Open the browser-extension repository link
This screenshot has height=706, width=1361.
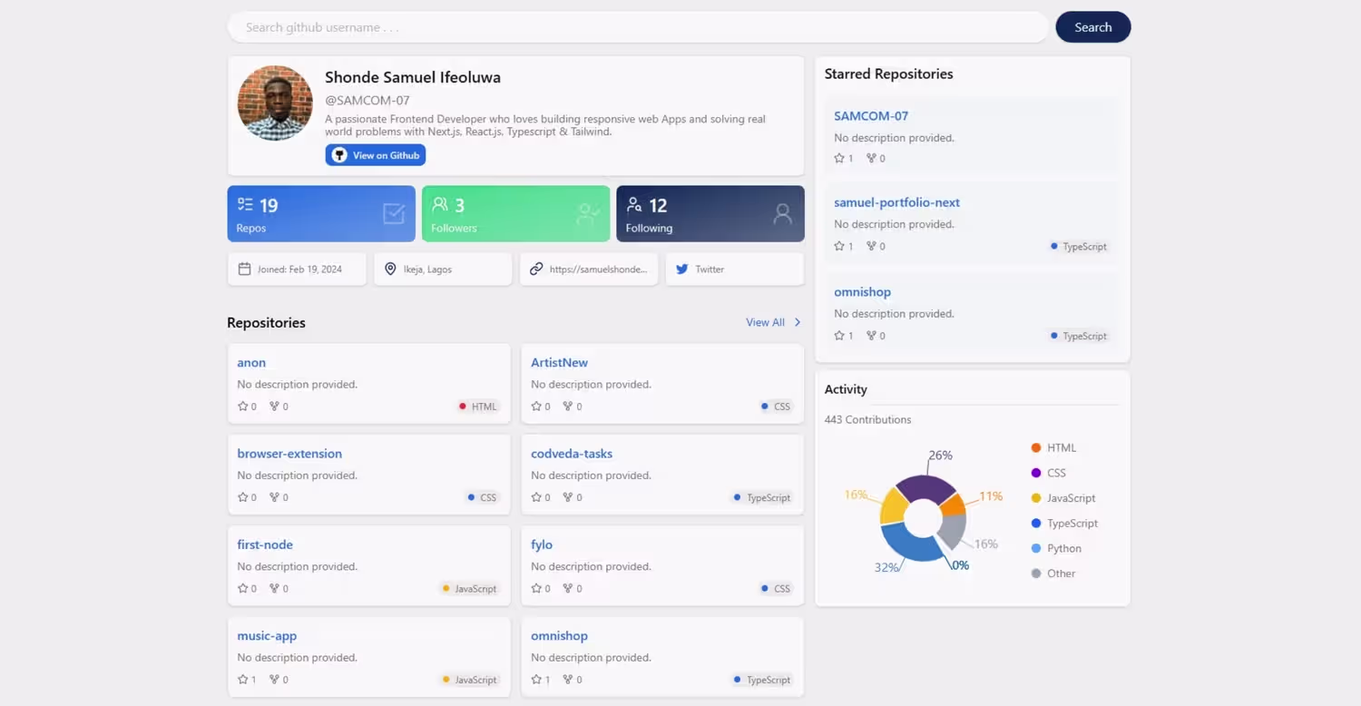click(x=289, y=454)
